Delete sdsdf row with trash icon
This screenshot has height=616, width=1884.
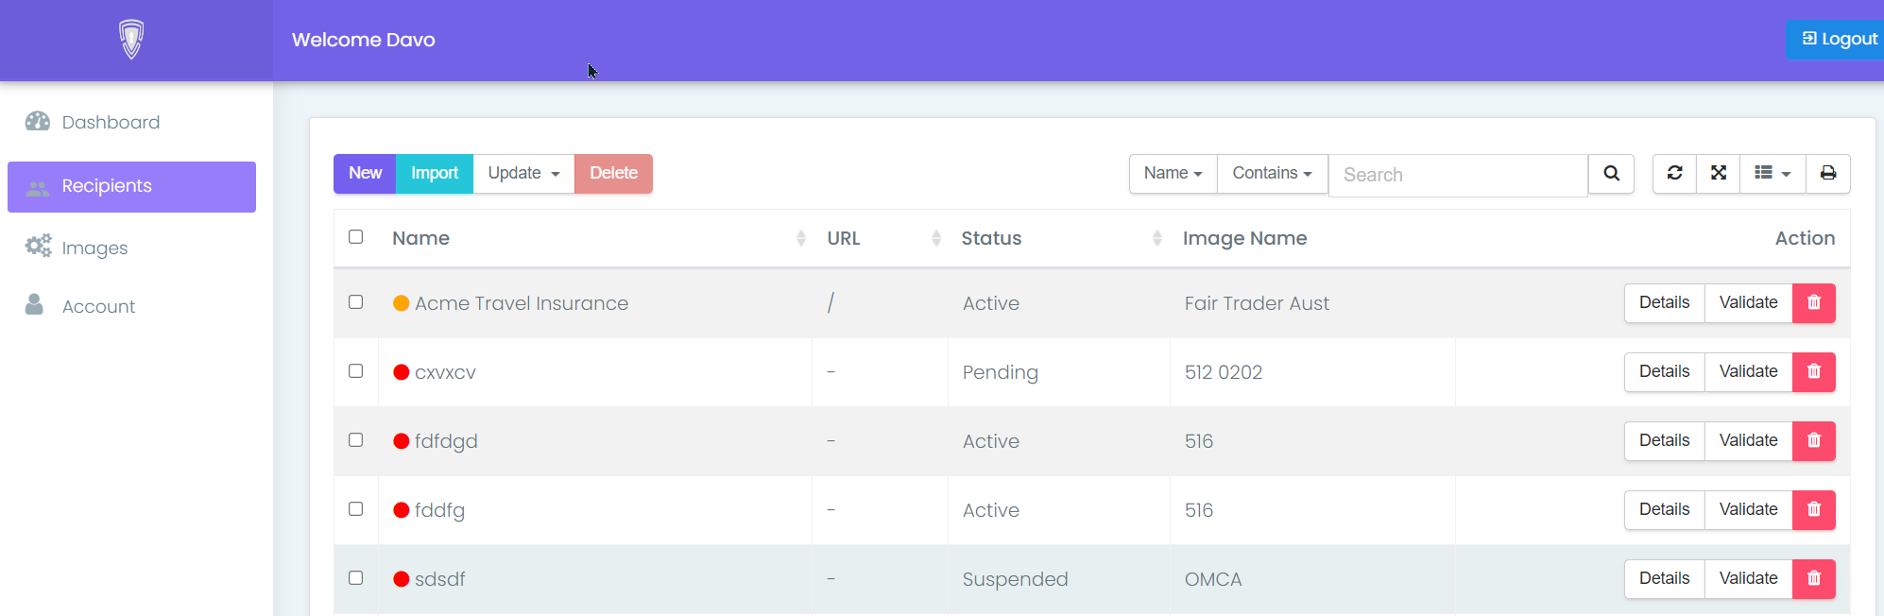[x=1814, y=579]
